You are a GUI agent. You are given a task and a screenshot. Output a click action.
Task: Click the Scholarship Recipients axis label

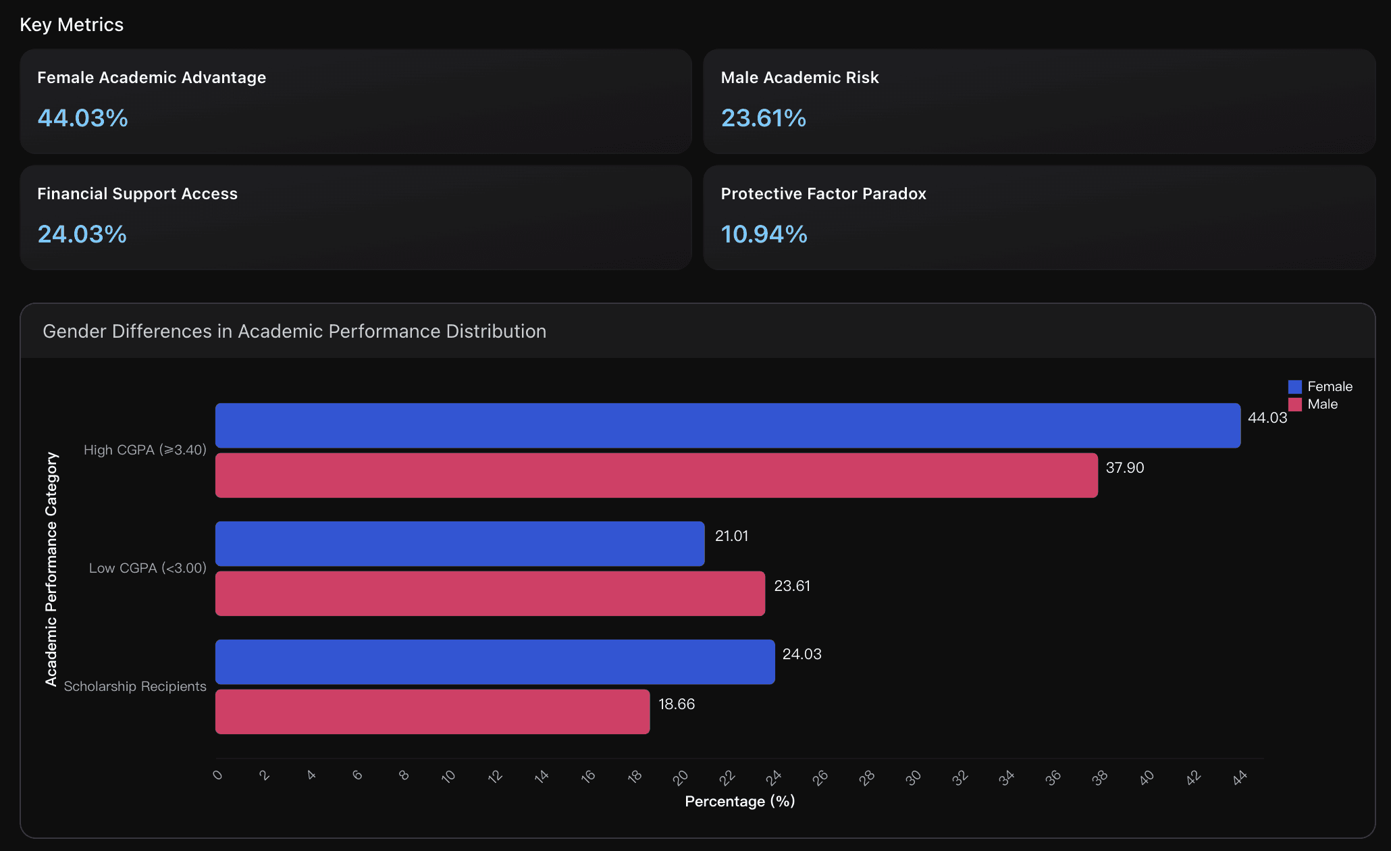(135, 686)
